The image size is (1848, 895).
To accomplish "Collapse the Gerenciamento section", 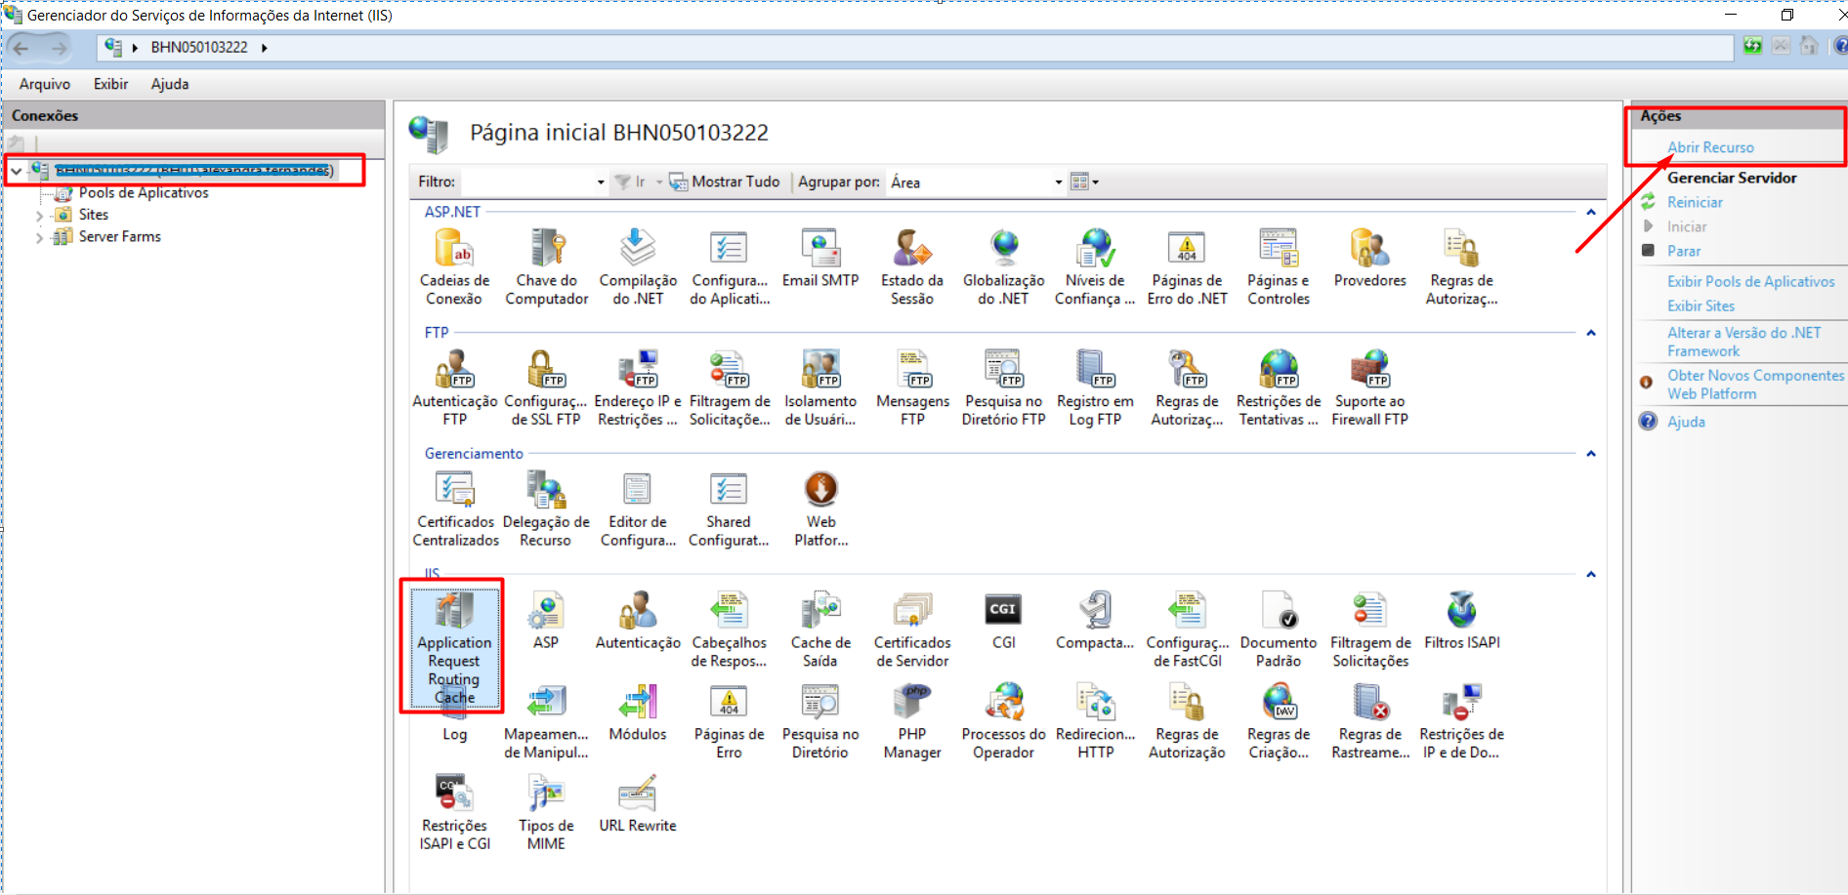I will pyautogui.click(x=1591, y=454).
